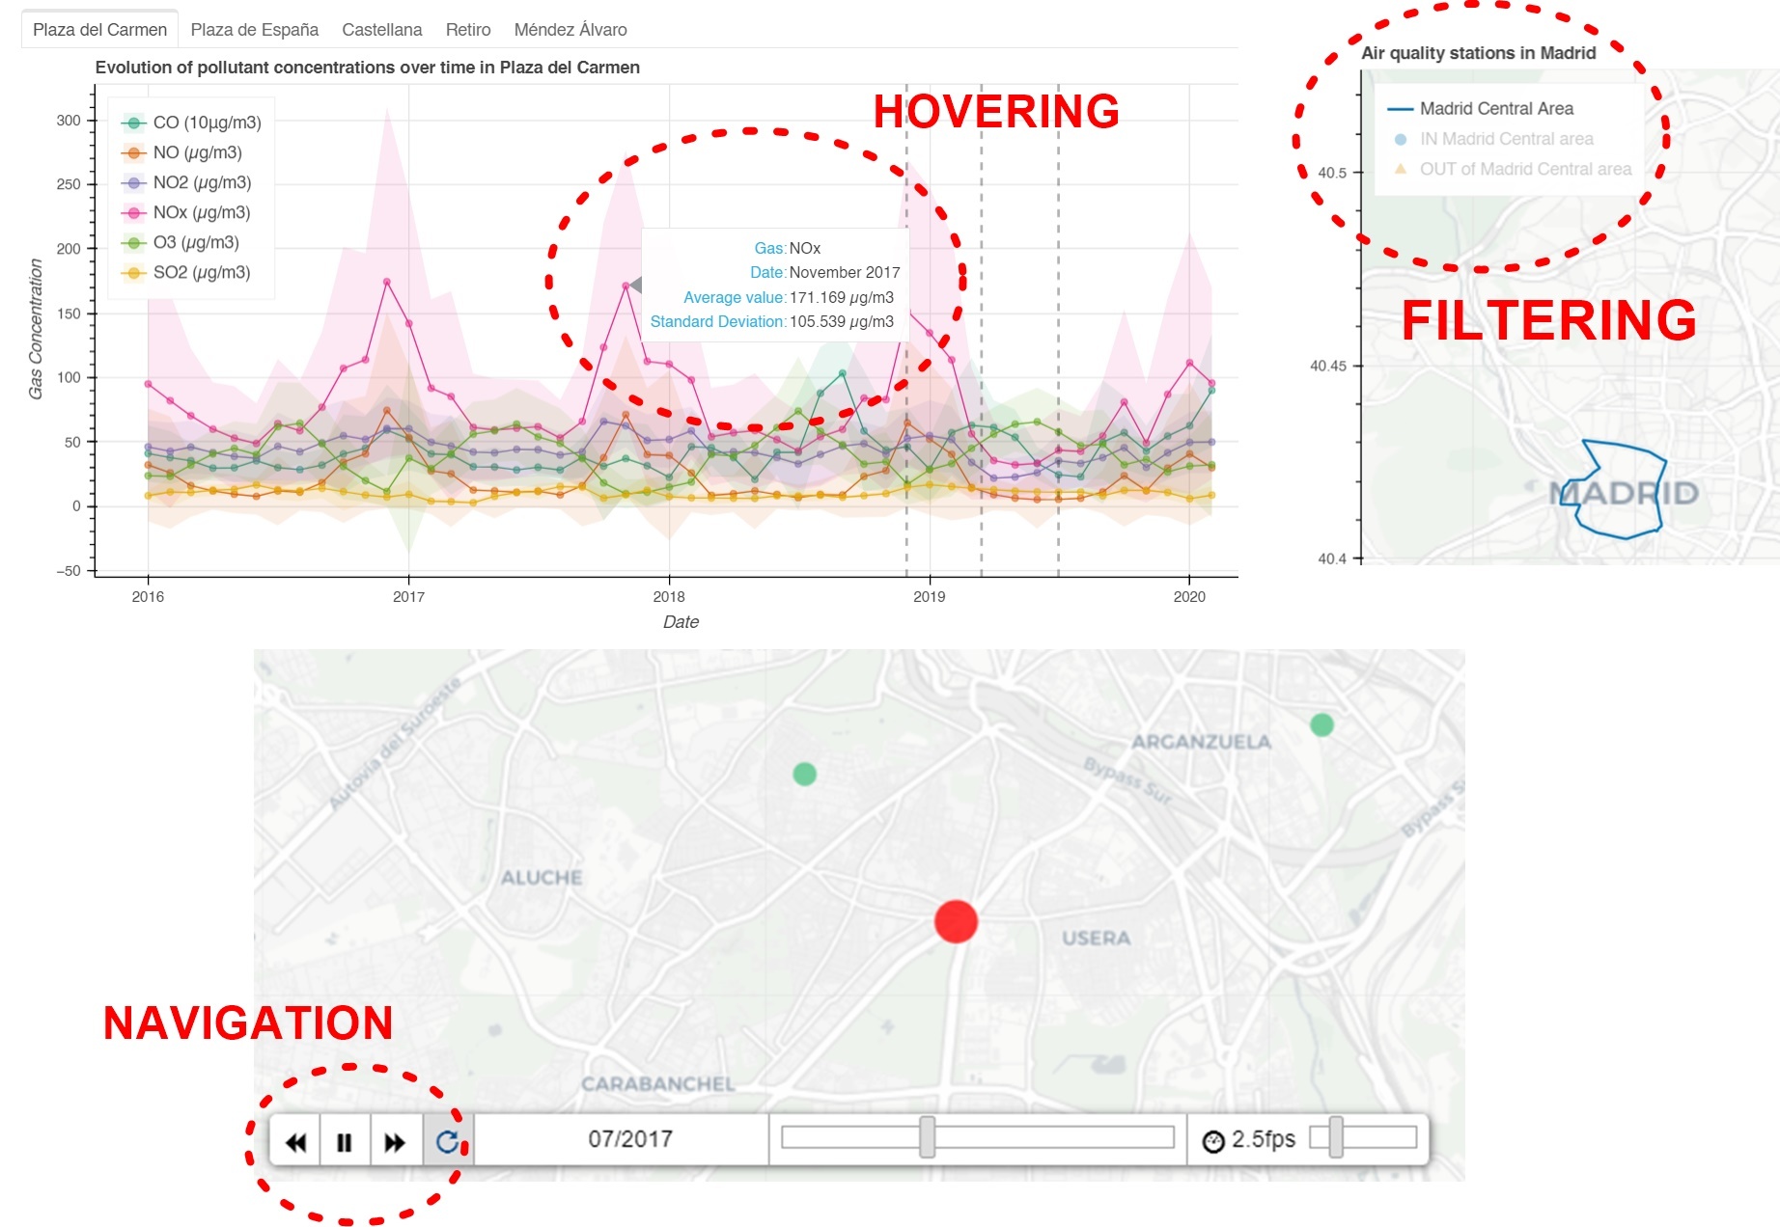Show the OUT of Madrid Central area stations
This screenshot has width=1780, height=1227.
click(x=1513, y=169)
